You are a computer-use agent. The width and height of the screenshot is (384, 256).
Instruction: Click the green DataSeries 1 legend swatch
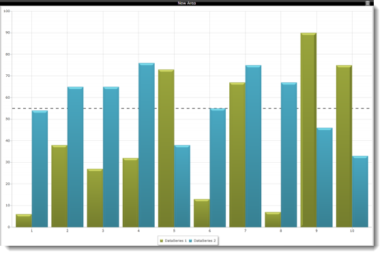tap(162, 241)
